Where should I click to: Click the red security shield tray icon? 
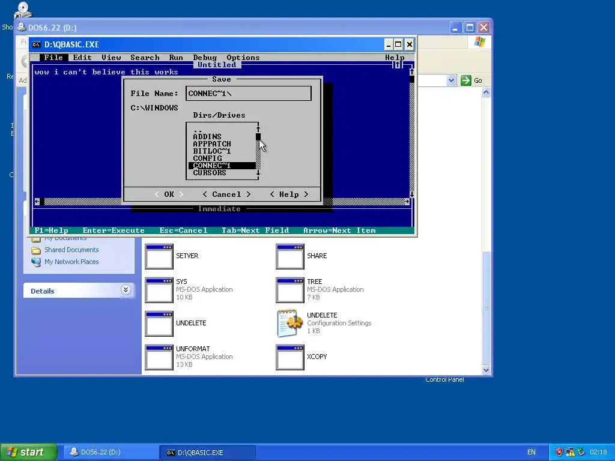[x=559, y=452]
